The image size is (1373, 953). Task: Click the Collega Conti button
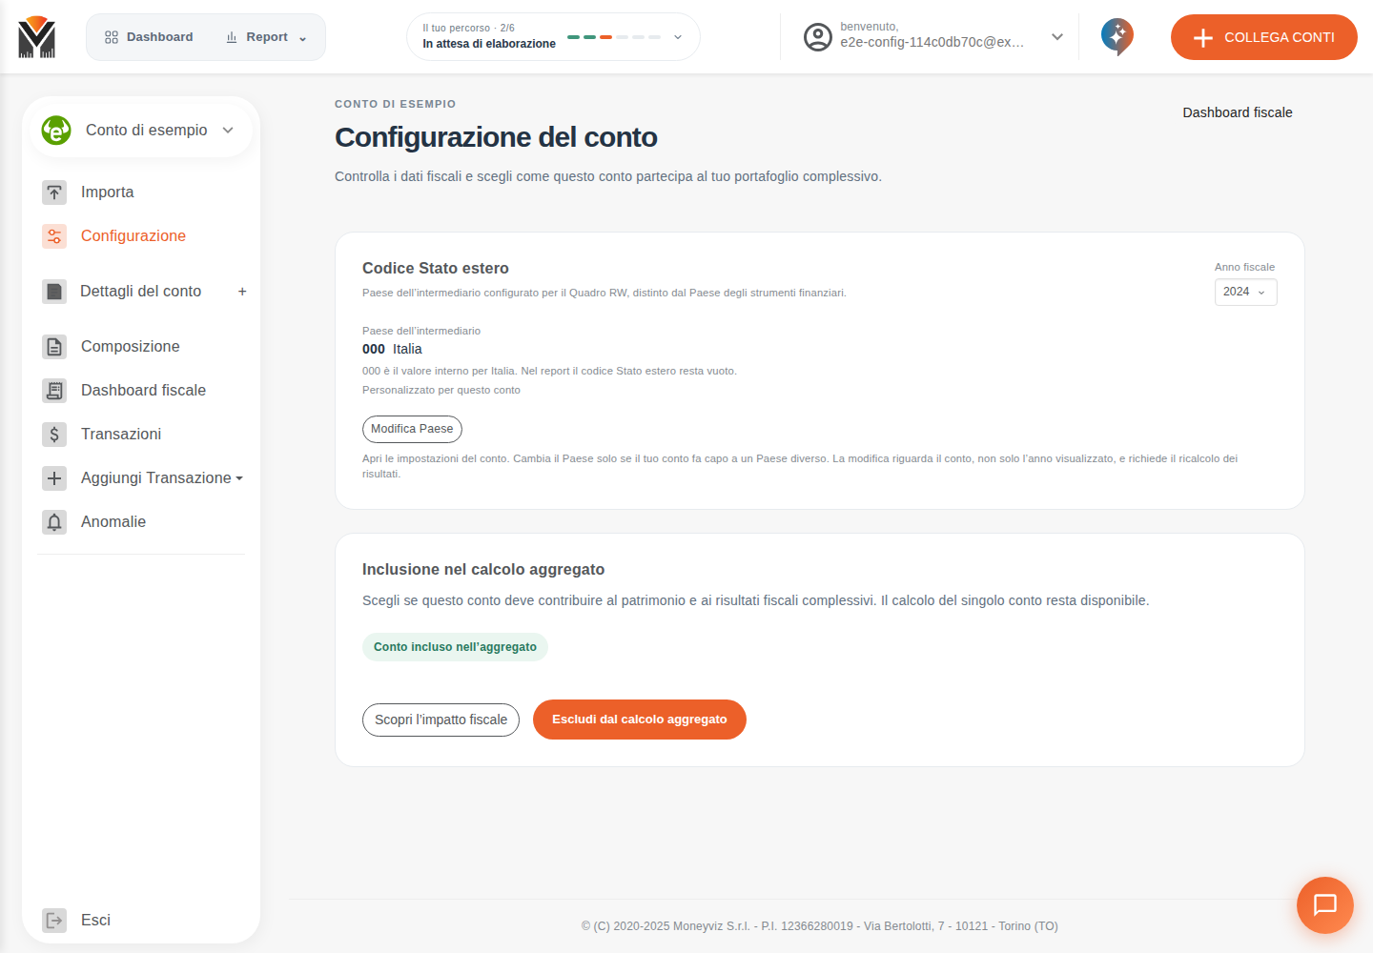pos(1264,37)
